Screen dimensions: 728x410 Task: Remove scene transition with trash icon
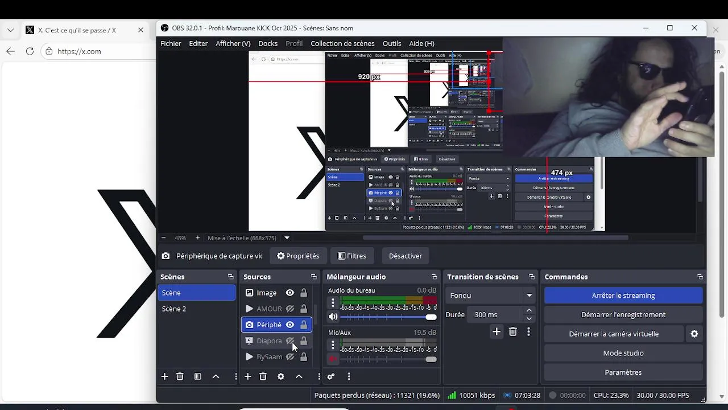[x=512, y=331]
